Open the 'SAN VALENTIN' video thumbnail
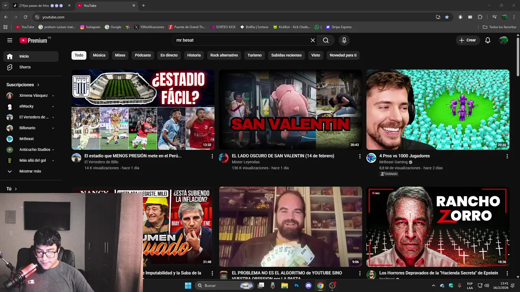This screenshot has width=520, height=292. point(290,109)
